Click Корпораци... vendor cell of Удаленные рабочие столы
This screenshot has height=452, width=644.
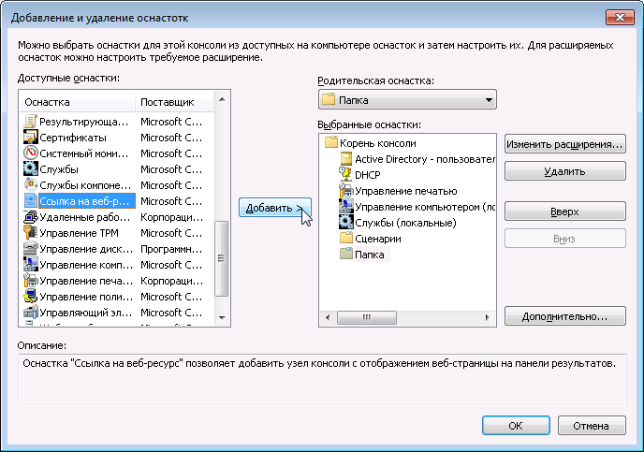(171, 217)
